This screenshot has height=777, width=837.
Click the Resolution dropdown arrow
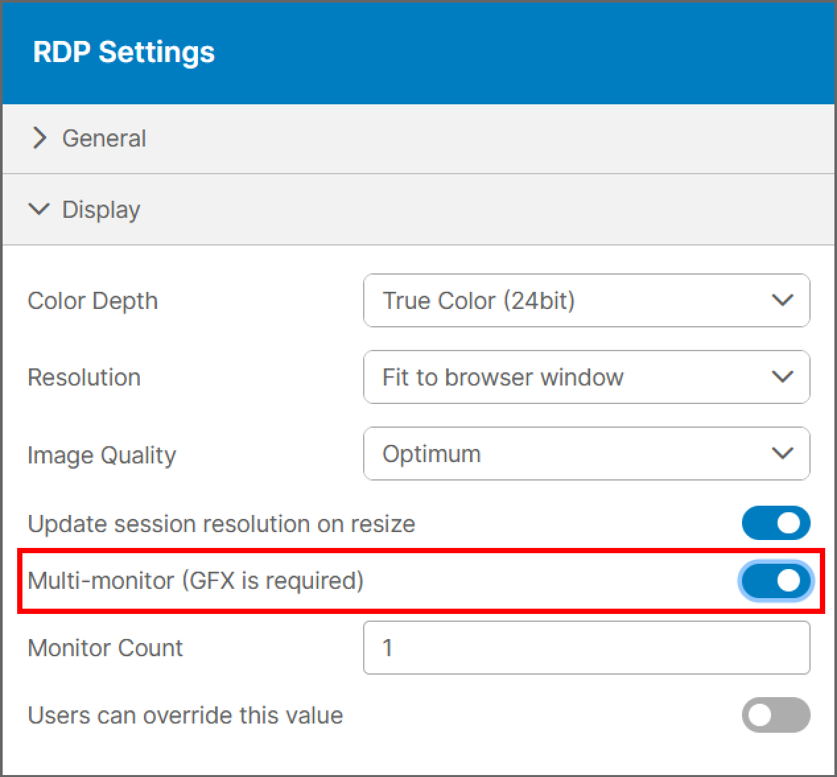click(782, 377)
